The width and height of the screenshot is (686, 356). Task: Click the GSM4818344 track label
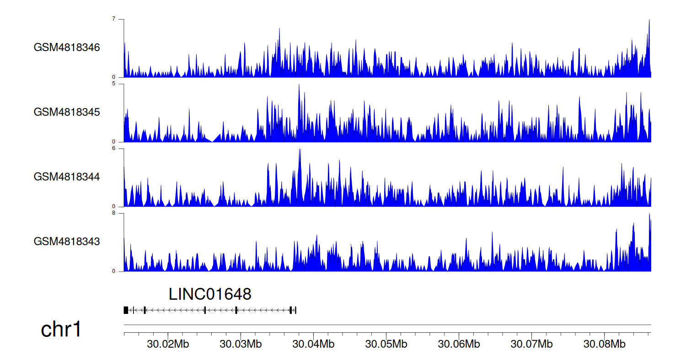click(67, 177)
